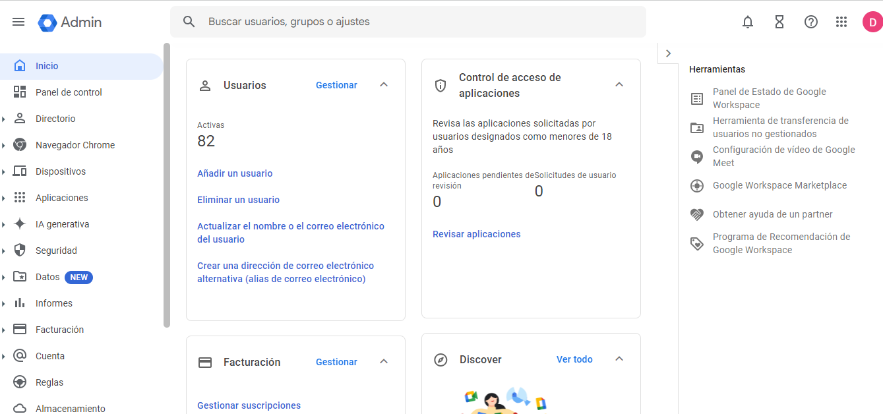The image size is (883, 414).
Task: Open the account avatar D
Action: coord(872,22)
